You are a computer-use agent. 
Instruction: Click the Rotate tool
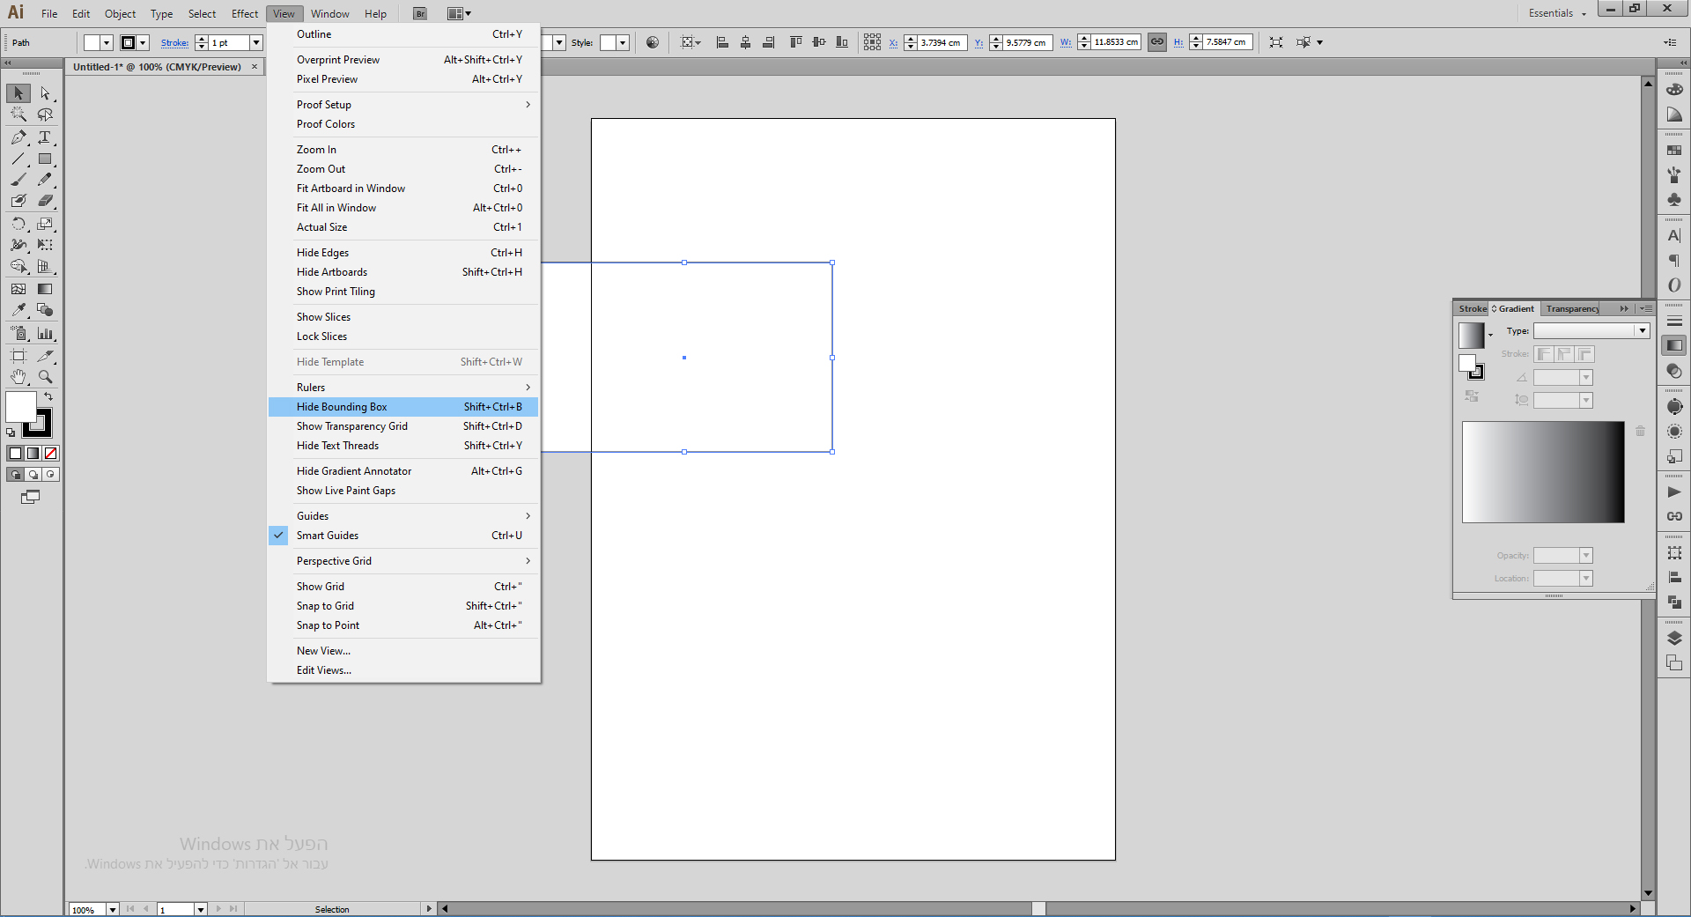click(18, 224)
